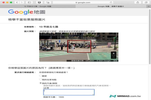Image resolution: width=151 pixels, height=100 pixels.
Task: Reload the page with refresh icon
Action: (111, 2)
